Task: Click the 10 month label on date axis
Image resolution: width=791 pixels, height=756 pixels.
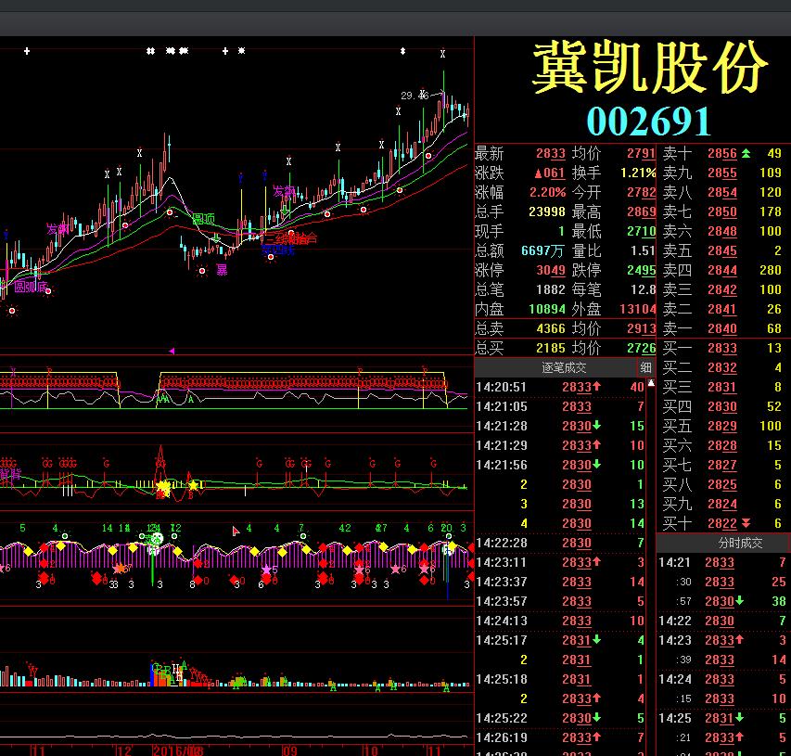Action: [370, 750]
